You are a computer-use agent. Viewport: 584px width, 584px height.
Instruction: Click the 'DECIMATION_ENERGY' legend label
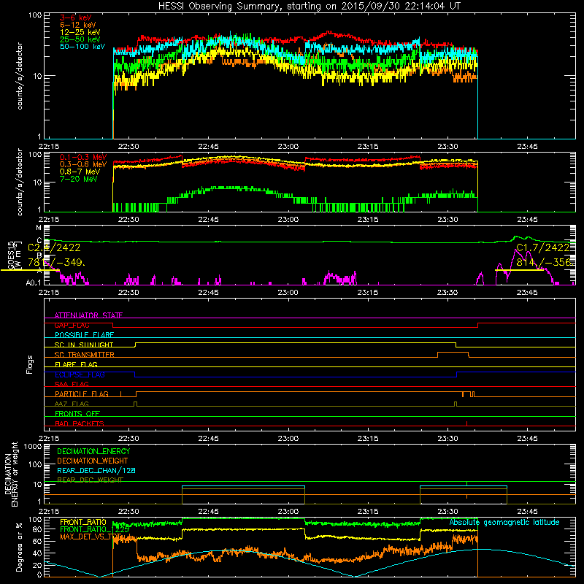pos(93,451)
